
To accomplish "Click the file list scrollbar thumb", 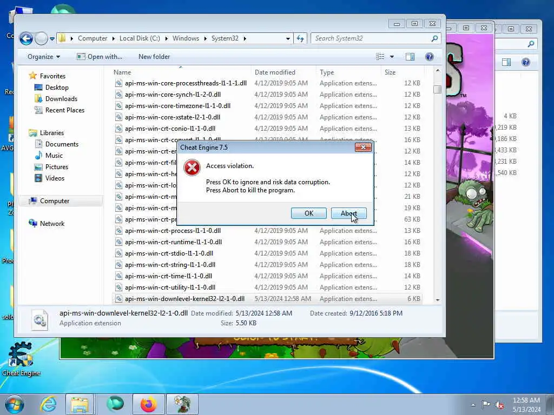I will point(437,89).
